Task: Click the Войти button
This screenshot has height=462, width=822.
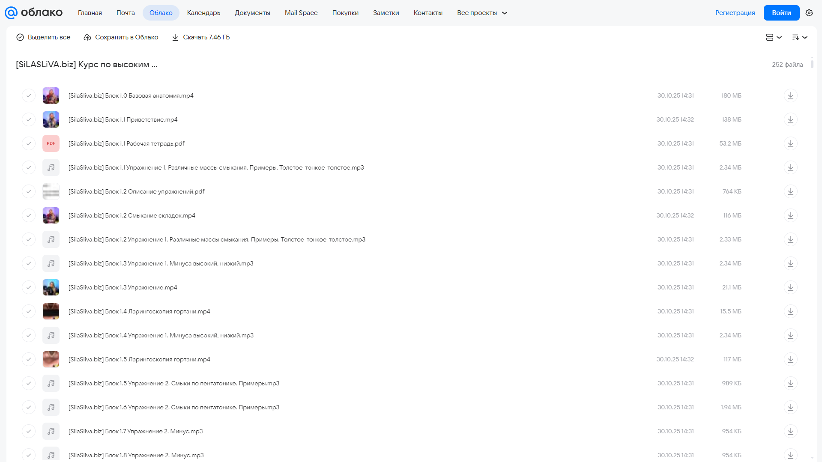Action: [781, 13]
